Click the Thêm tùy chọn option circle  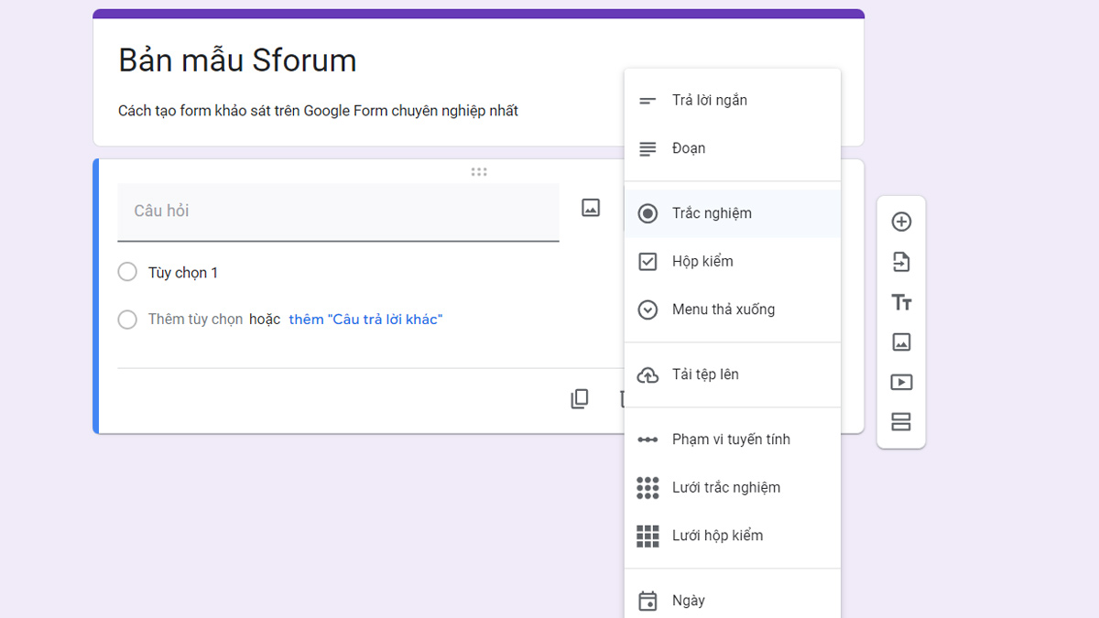126,320
